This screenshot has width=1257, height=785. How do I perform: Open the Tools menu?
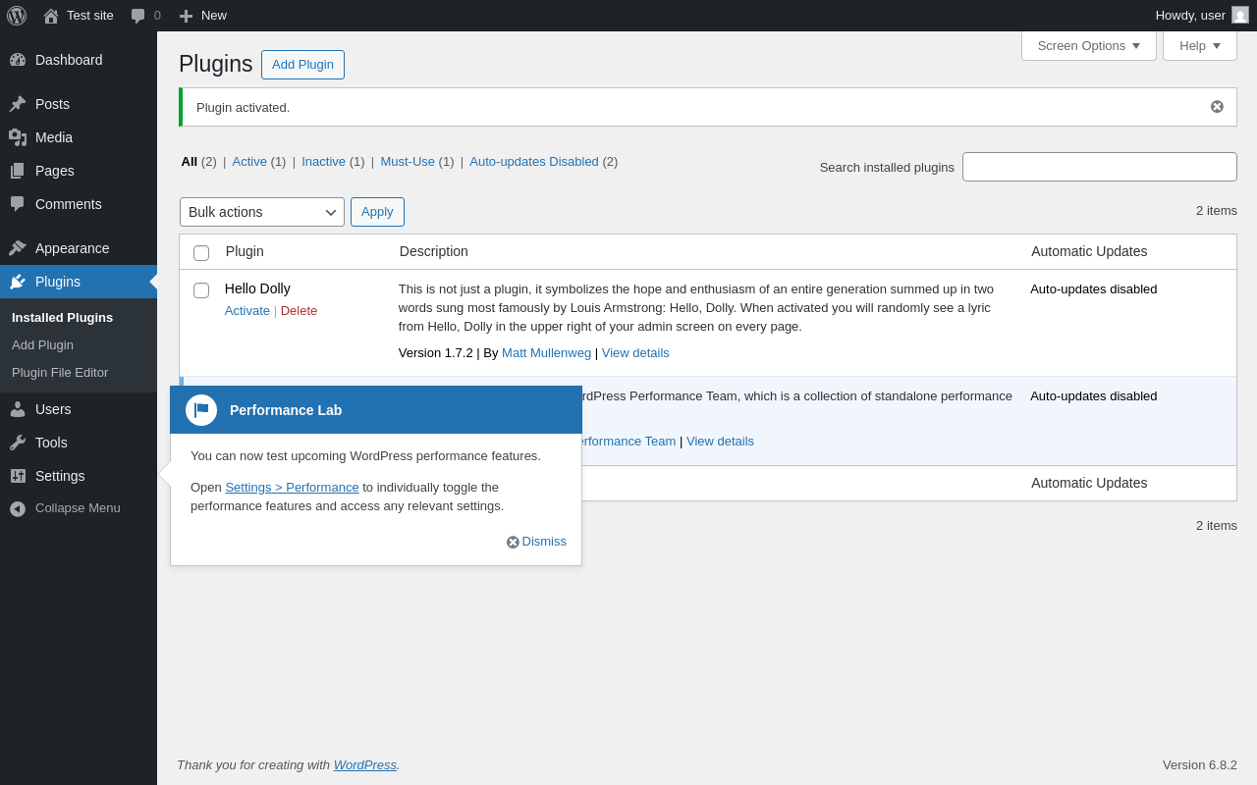tap(79, 443)
